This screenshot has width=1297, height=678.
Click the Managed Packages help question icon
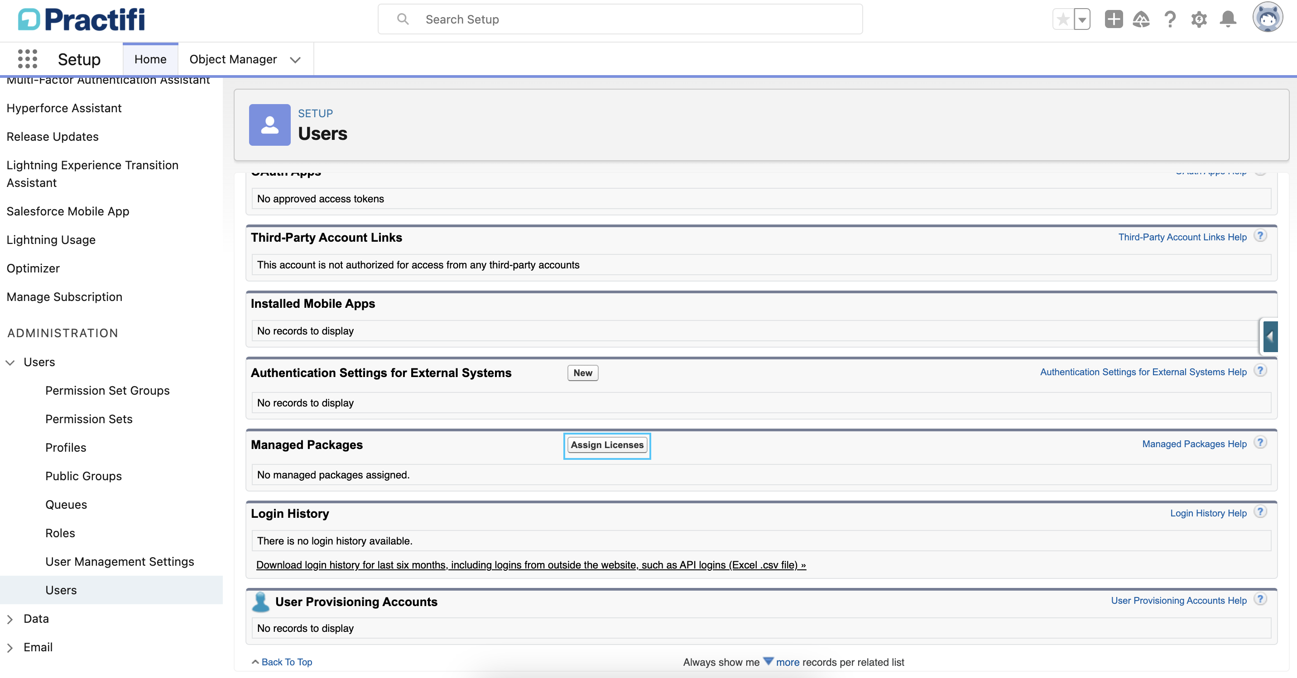click(1260, 443)
